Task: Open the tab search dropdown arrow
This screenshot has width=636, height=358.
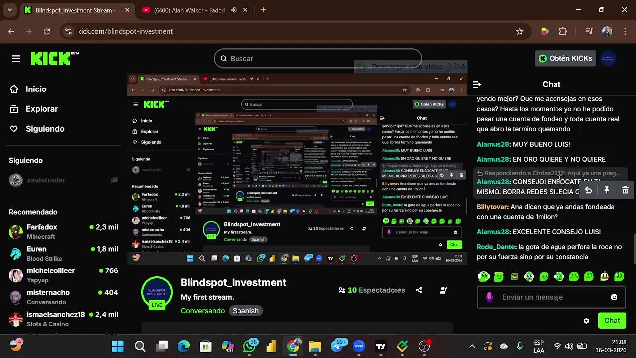Action: (x=9, y=10)
